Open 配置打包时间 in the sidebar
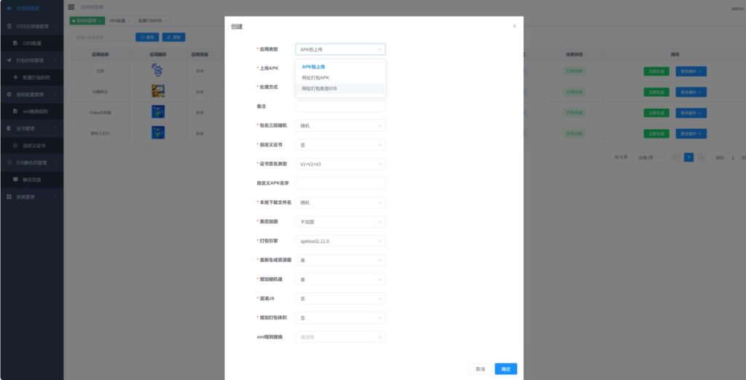Screen dimensions: 746x380 click(x=38, y=77)
